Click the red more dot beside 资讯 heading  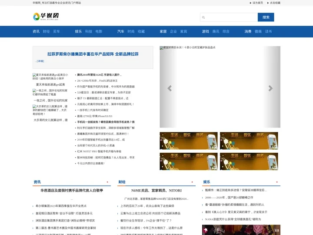(107, 182)
